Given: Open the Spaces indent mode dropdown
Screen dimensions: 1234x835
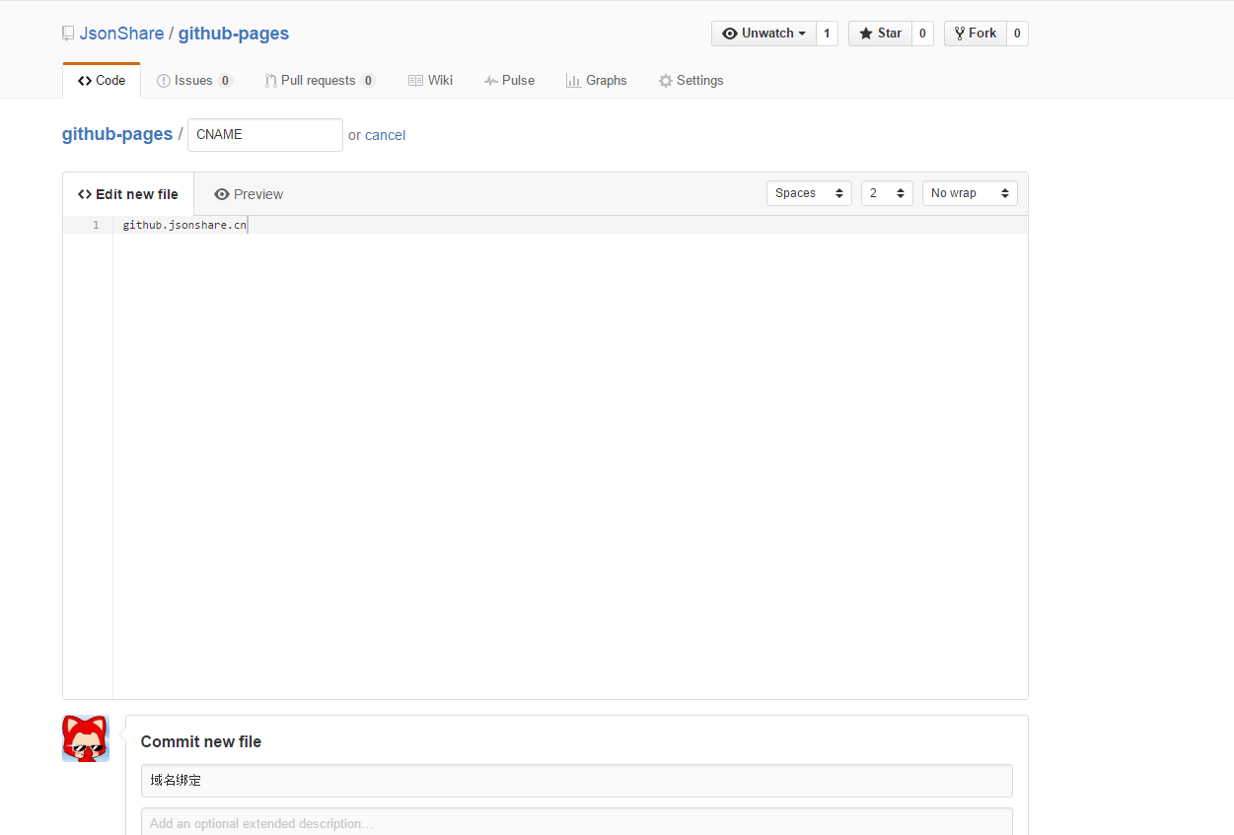Looking at the screenshot, I should point(809,193).
